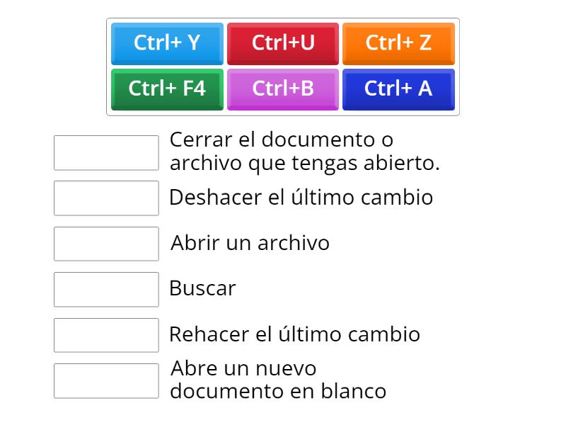Click the text 'Abrir un archivo'
566x425 pixels.
coord(249,243)
